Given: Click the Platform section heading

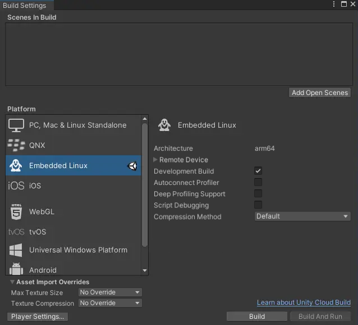Looking at the screenshot, I should point(21,109).
